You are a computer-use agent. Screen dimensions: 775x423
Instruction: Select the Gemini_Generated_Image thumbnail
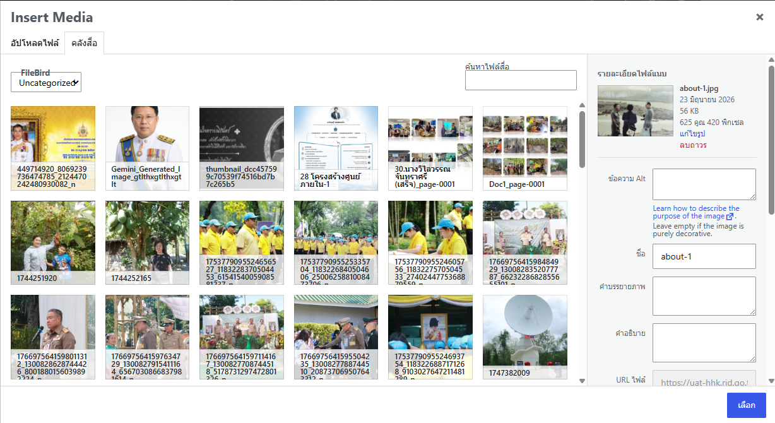tap(147, 148)
